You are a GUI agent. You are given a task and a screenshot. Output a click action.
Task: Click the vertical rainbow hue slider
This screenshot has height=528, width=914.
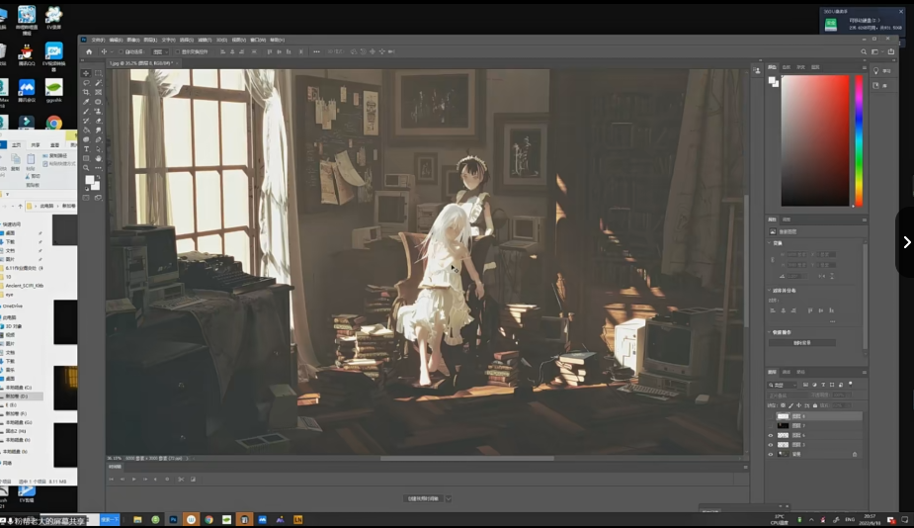coord(859,140)
